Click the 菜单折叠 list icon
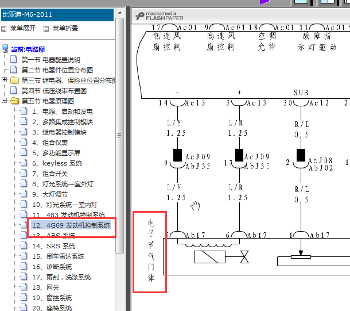Viewport: 350px width, 311px height. 46,29
